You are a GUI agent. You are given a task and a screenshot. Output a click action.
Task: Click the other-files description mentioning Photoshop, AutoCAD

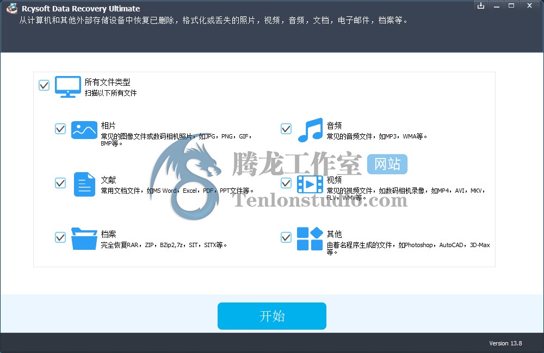[409, 248]
